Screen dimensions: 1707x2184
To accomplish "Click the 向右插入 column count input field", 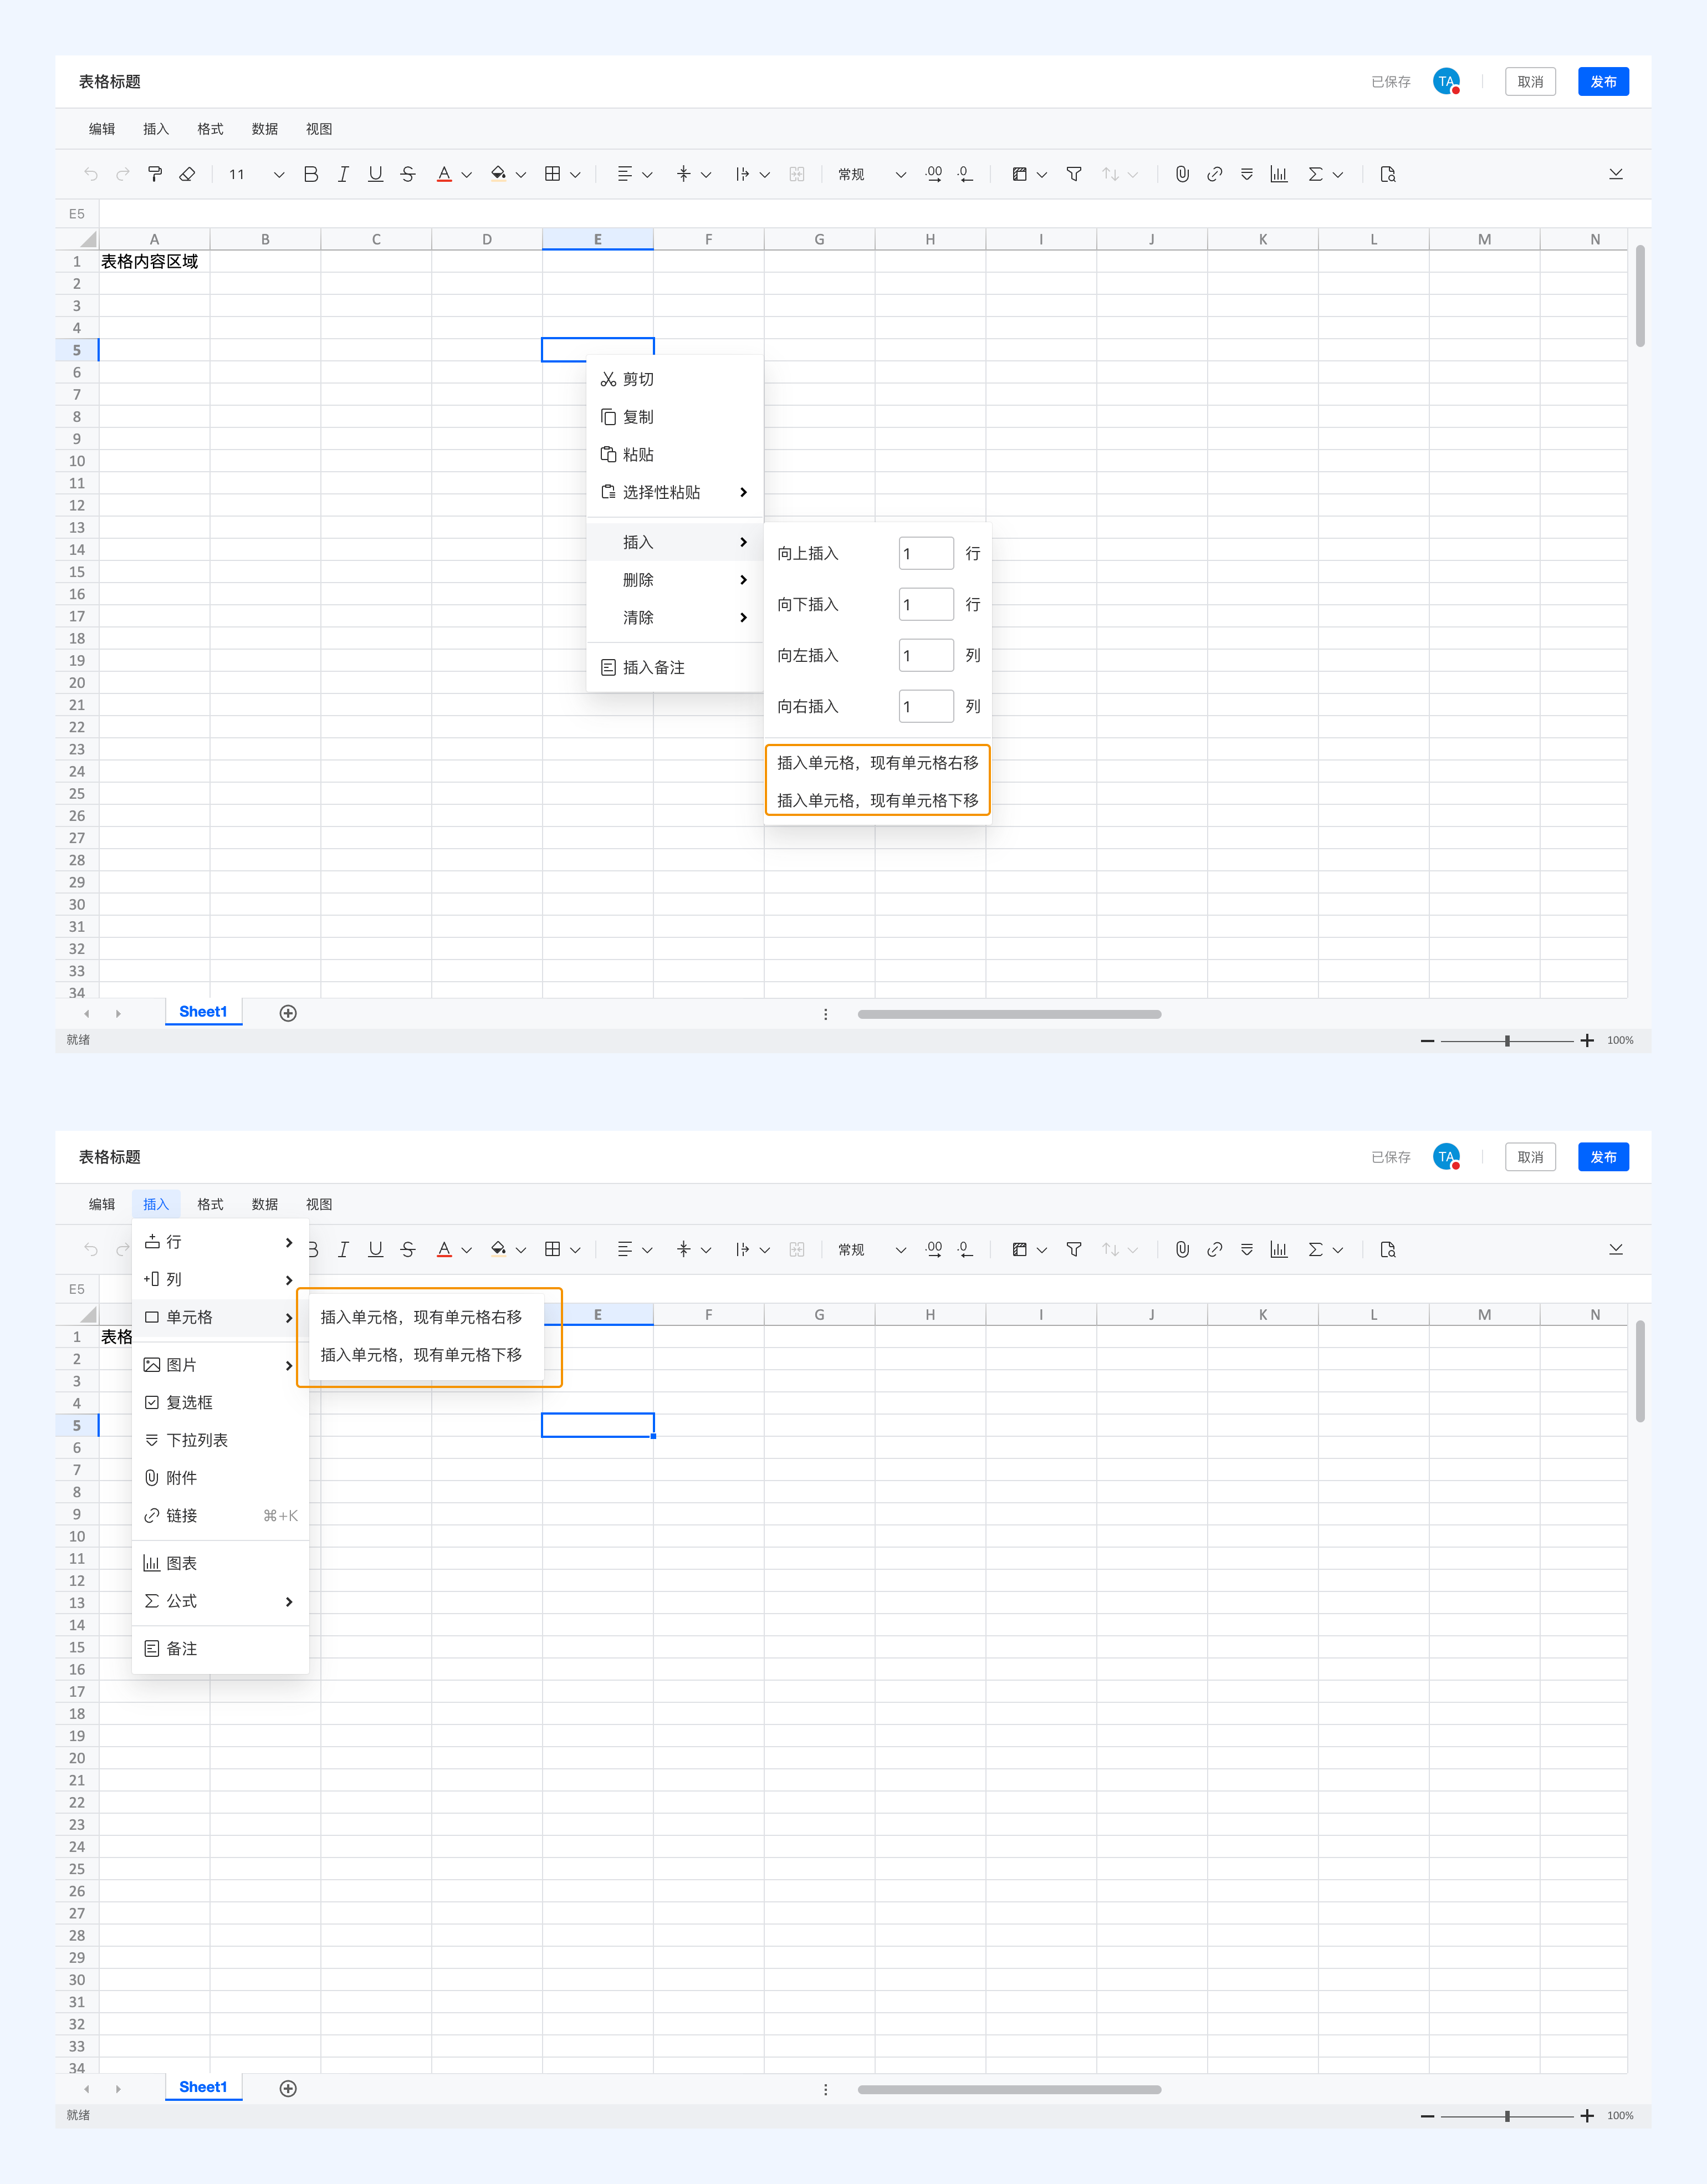I will (x=927, y=707).
